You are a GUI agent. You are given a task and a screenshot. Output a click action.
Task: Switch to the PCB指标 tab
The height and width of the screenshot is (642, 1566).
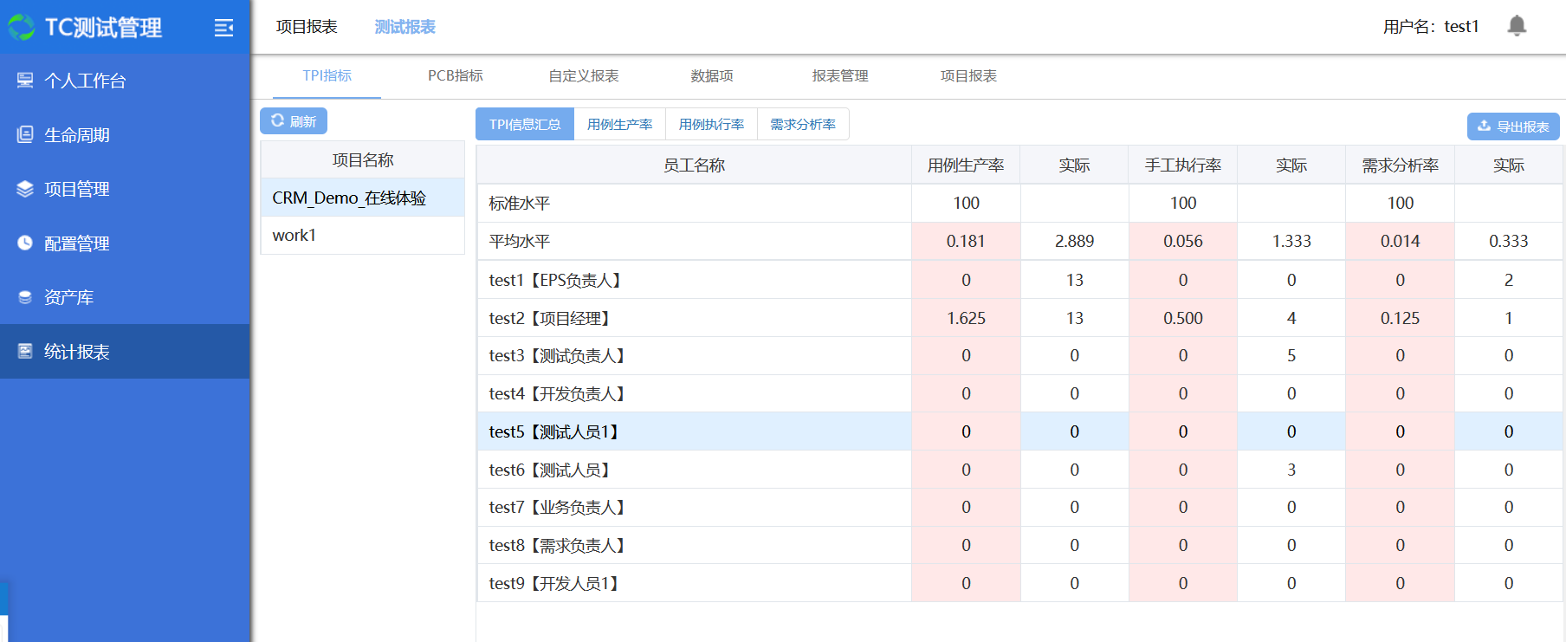click(x=455, y=76)
